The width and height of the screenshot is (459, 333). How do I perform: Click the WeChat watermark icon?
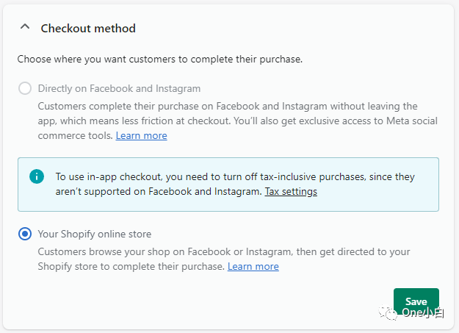point(387,313)
